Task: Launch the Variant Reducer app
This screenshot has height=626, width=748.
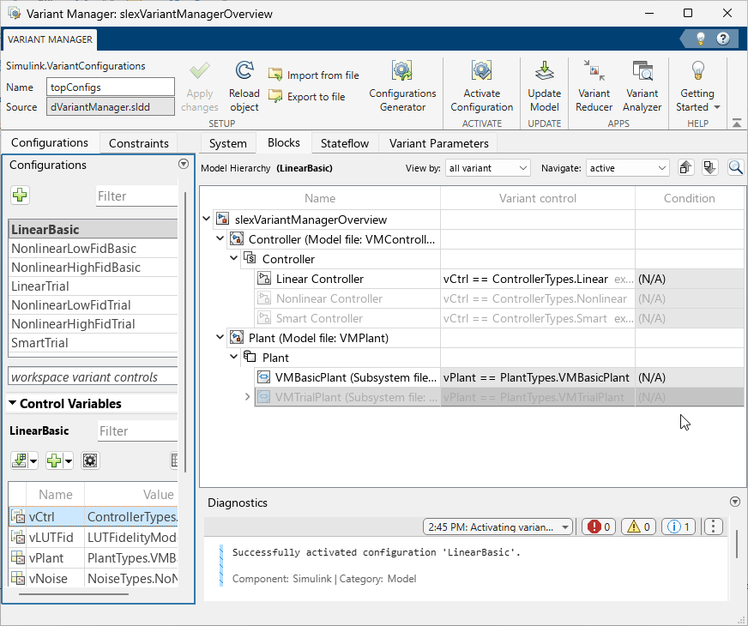Action: (594, 87)
